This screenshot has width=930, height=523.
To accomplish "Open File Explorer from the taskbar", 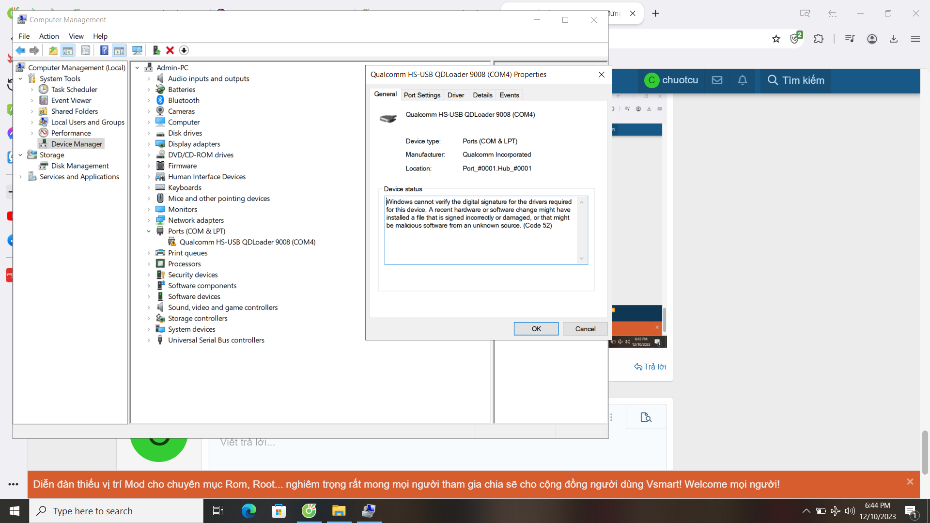I will click(339, 511).
